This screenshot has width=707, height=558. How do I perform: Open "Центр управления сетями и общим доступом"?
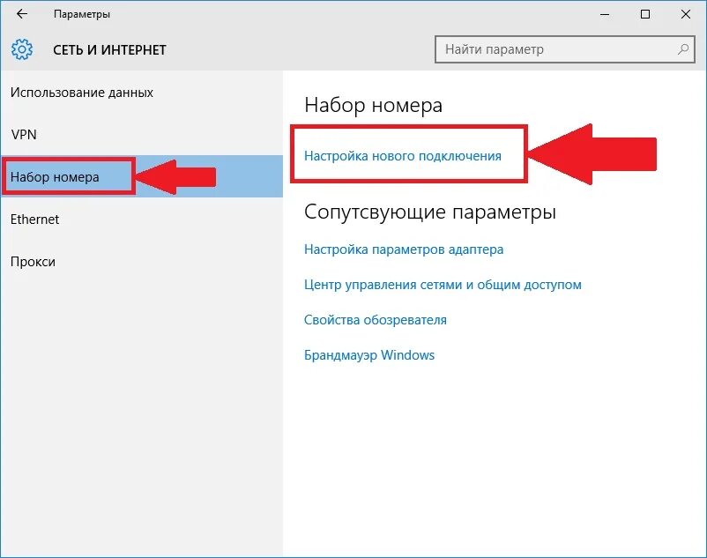click(443, 285)
